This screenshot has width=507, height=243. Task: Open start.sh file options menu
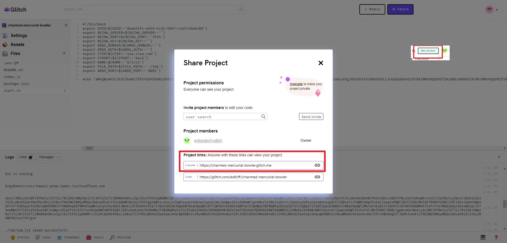(65, 91)
